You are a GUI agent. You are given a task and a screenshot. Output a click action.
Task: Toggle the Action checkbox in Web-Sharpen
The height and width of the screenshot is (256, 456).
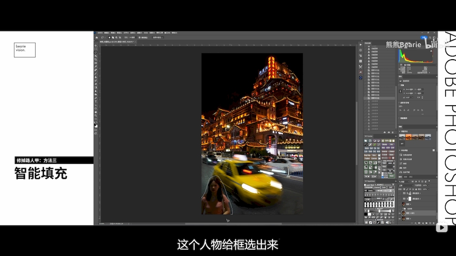[x=383, y=175]
